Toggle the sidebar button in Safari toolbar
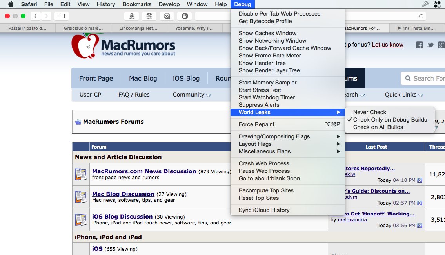 point(62,16)
